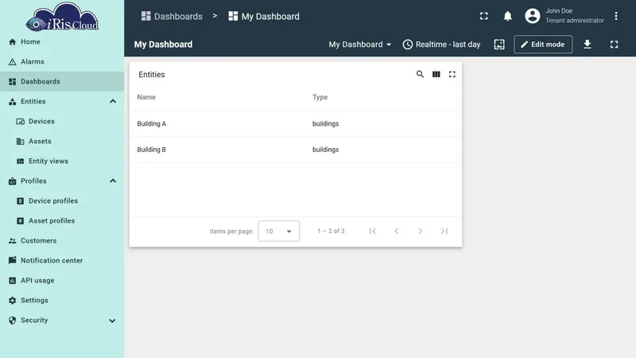
Task: Open Items per page dropdown
Action: click(279, 231)
